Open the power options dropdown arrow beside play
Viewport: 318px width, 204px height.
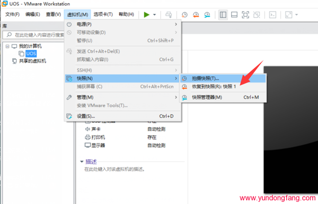[155, 15]
